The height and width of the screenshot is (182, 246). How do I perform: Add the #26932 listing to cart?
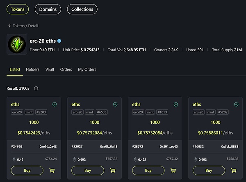[234, 171]
